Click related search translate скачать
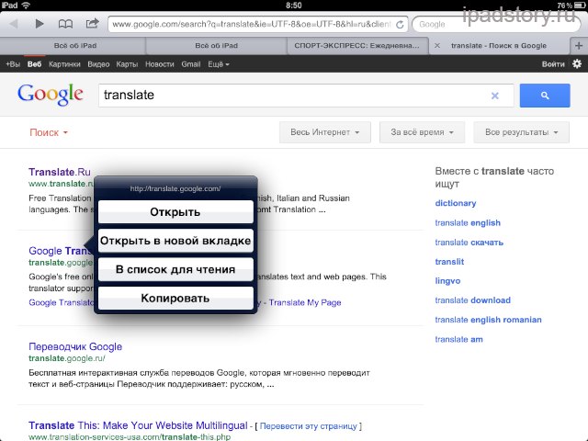Screen dimensions: 588x441 click(x=469, y=243)
